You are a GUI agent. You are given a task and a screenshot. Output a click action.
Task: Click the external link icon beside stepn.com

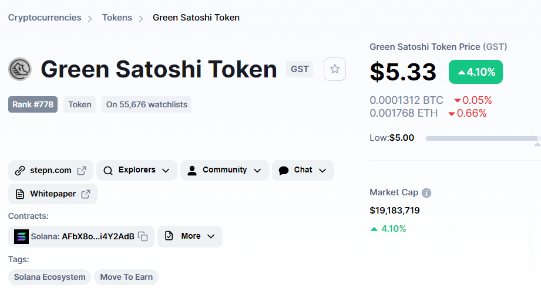82,171
